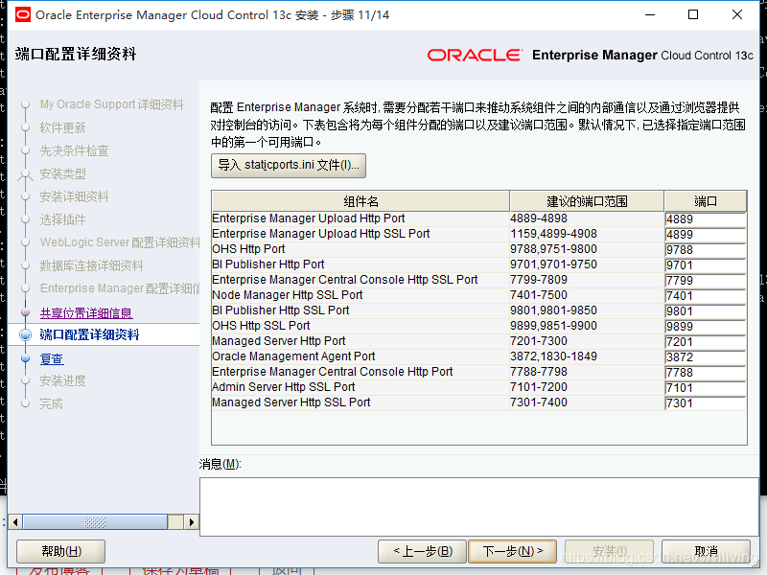
Task: Click 'Enterprise Manager 配置详细信息' step
Action: tap(120, 288)
